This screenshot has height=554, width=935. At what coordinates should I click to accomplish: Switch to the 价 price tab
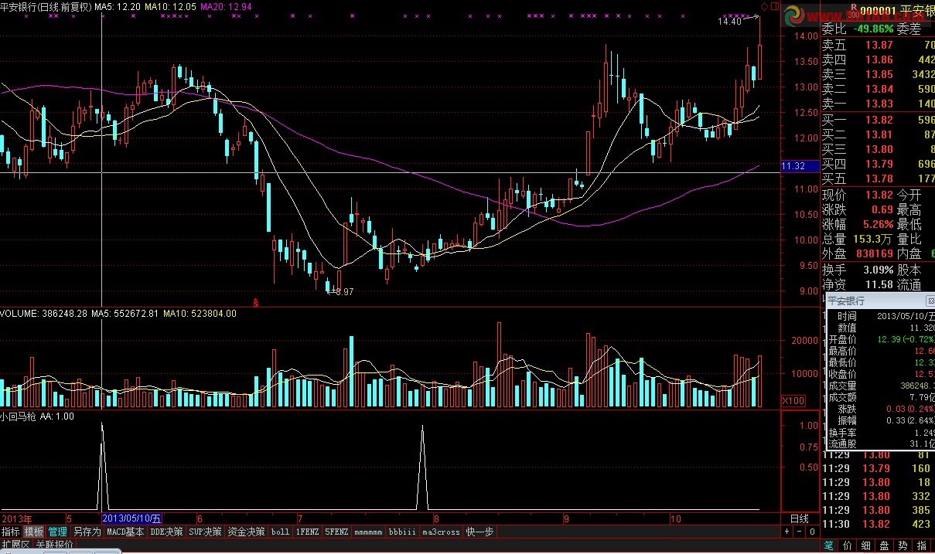[848, 546]
